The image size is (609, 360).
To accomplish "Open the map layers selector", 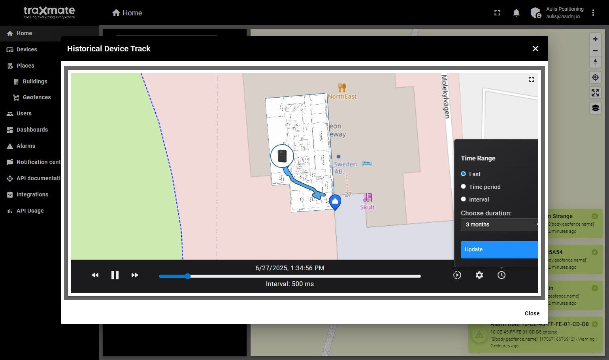I will (596, 108).
